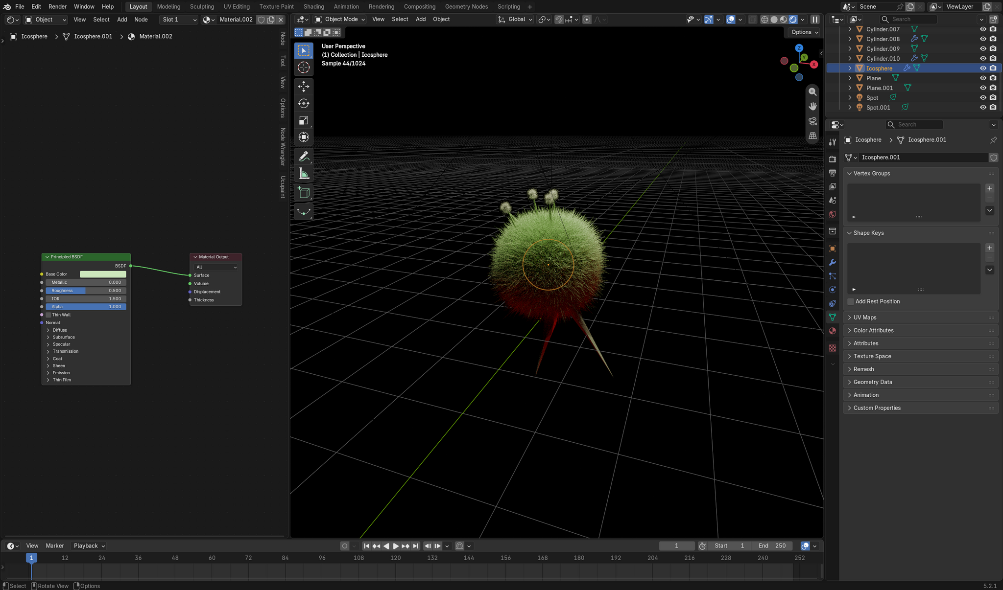
Task: Toggle snapping magnet in viewport header
Action: pyautogui.click(x=559, y=20)
